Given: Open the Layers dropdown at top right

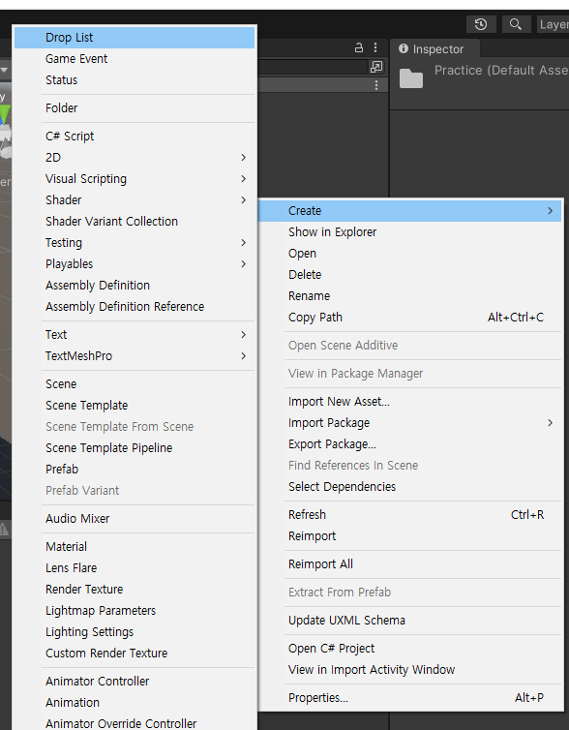Looking at the screenshot, I should (x=554, y=24).
